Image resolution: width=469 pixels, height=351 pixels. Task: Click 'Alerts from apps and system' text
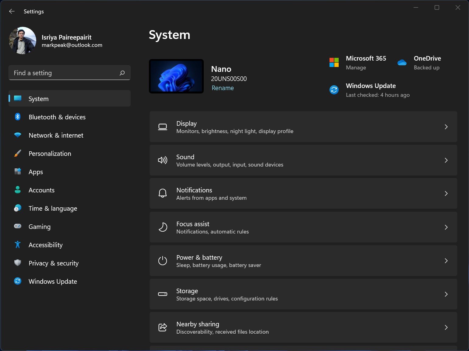coord(211,198)
